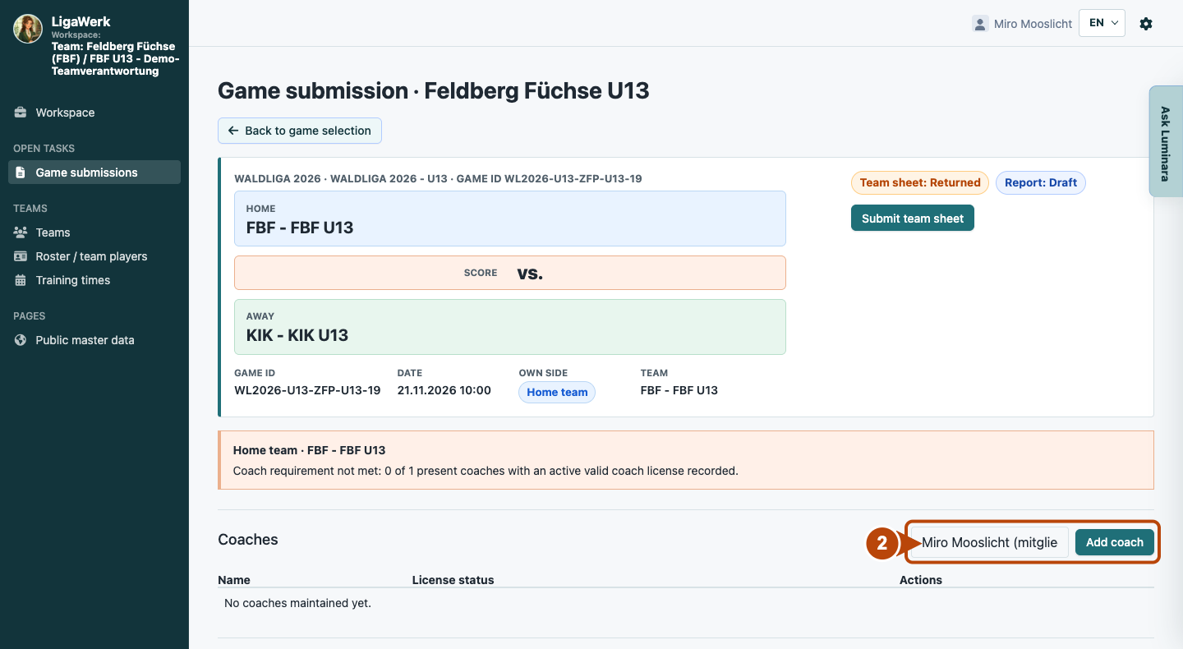Screen dimensions: 1183x649
Task: Click the Coach requirement not met message
Action: pos(486,472)
